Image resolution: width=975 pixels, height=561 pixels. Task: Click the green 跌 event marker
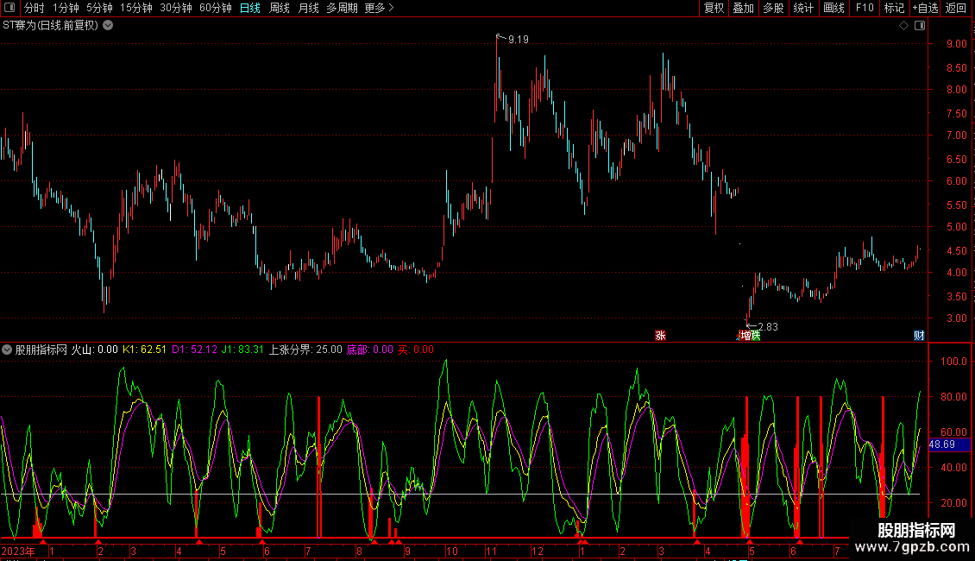756,335
